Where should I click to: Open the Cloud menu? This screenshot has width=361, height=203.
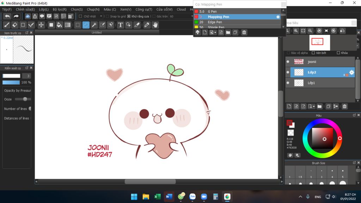coord(181,10)
